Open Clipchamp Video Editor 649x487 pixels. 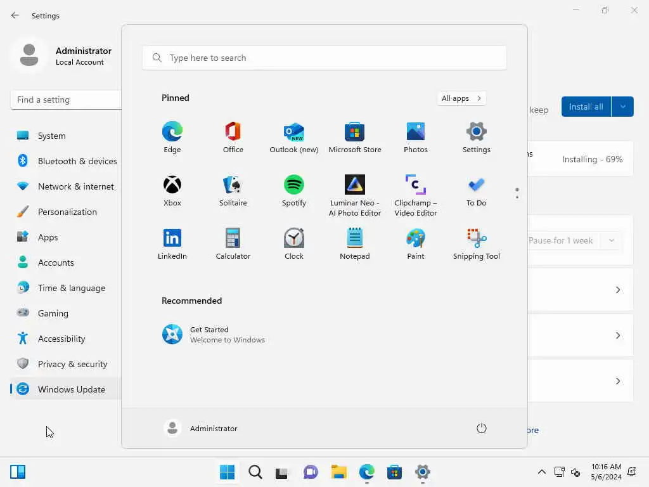pos(416,195)
